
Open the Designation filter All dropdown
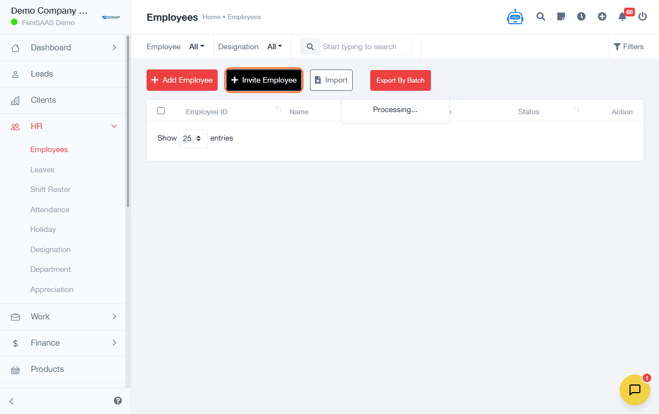click(275, 46)
